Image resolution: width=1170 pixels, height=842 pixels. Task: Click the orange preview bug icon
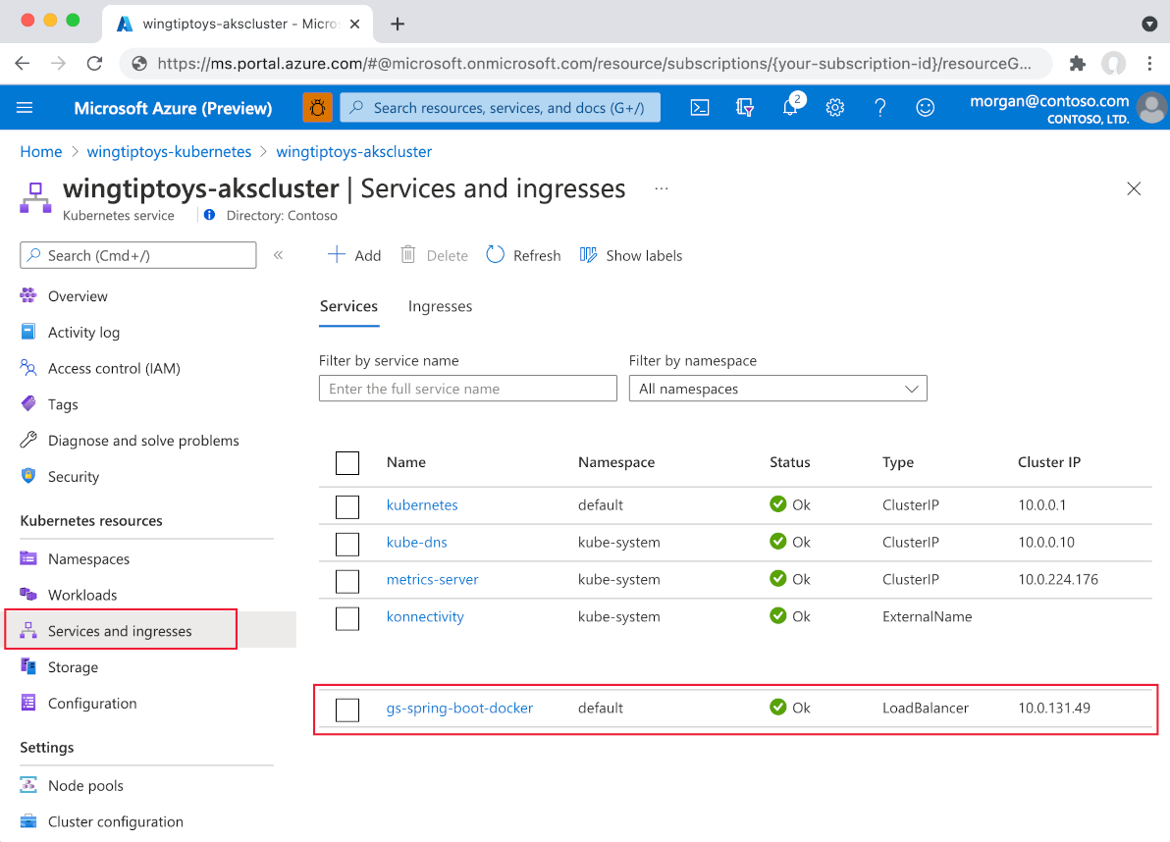click(317, 107)
